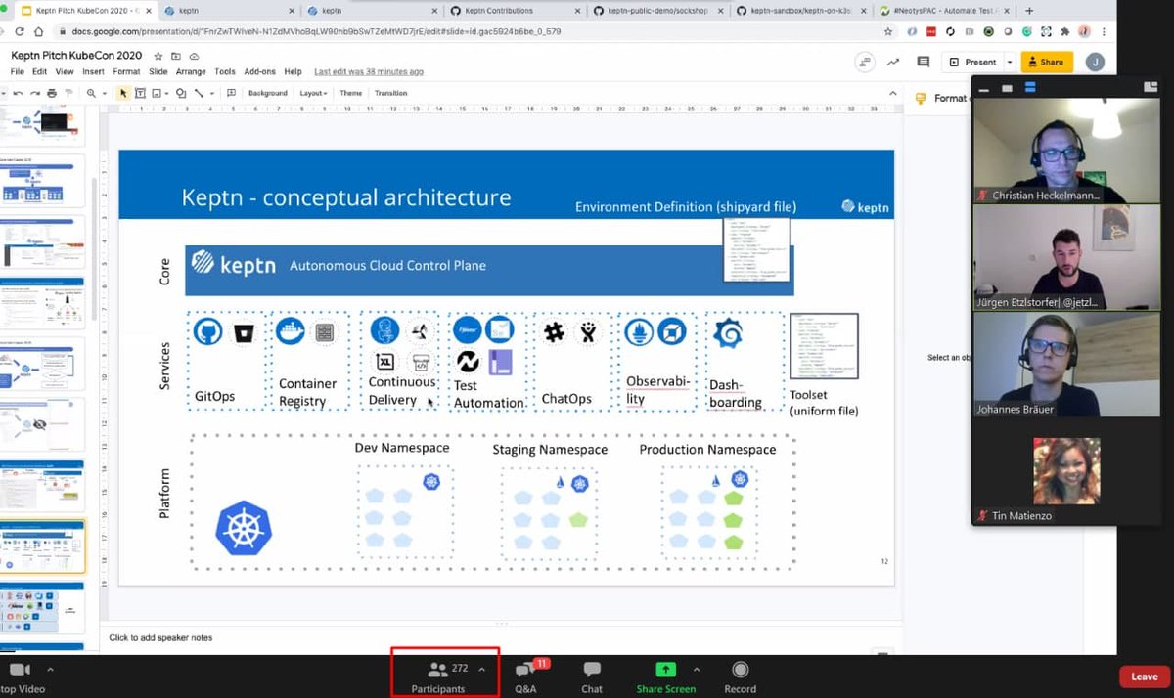Open the line type dropdown arrow
Viewport: 1174px width, 698px height.
point(212,93)
